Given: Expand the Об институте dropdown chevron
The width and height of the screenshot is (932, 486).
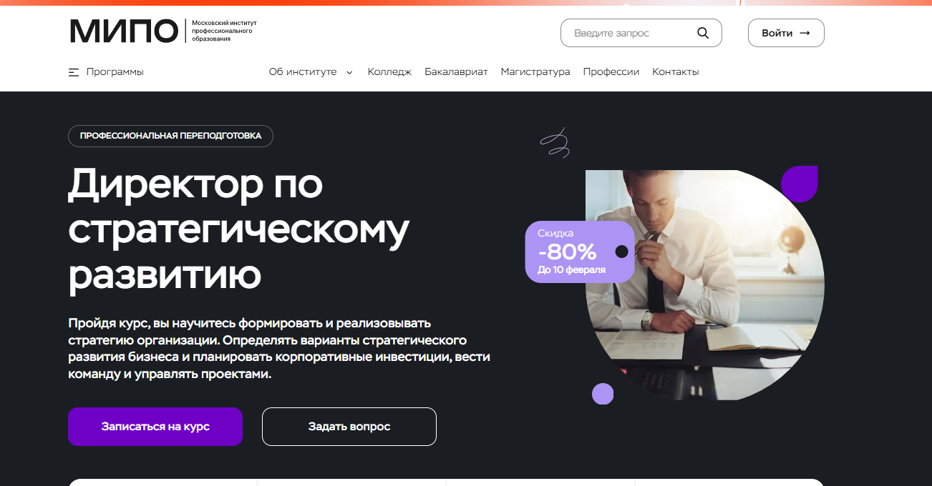Looking at the screenshot, I should pyautogui.click(x=349, y=72).
